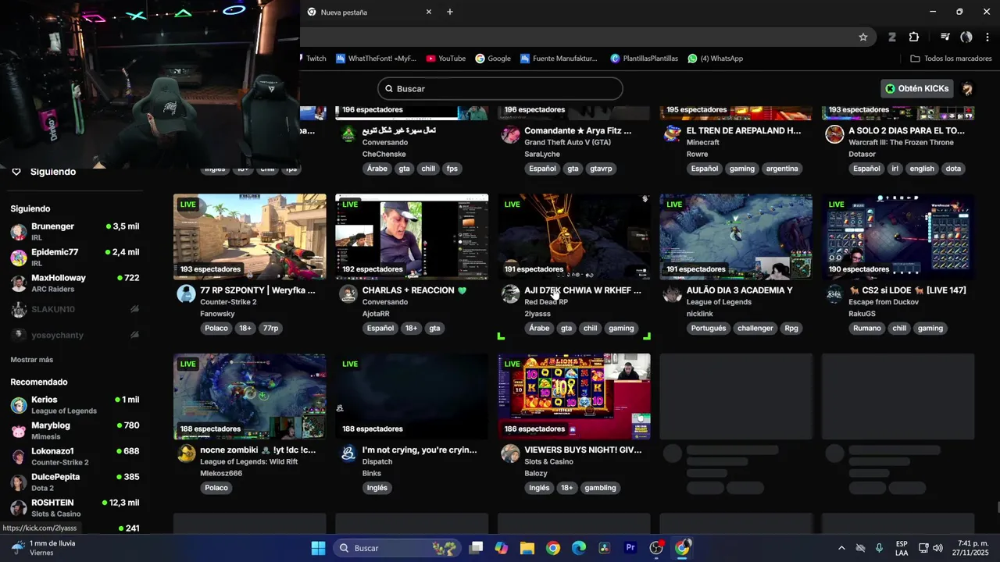
Task: Open the CHARLAS + REACCION stream thumbnail
Action: pos(412,237)
